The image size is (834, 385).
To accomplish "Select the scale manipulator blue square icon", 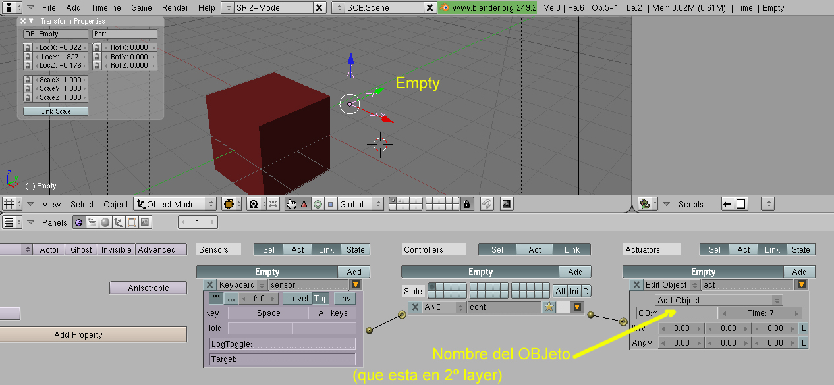I will (330, 204).
